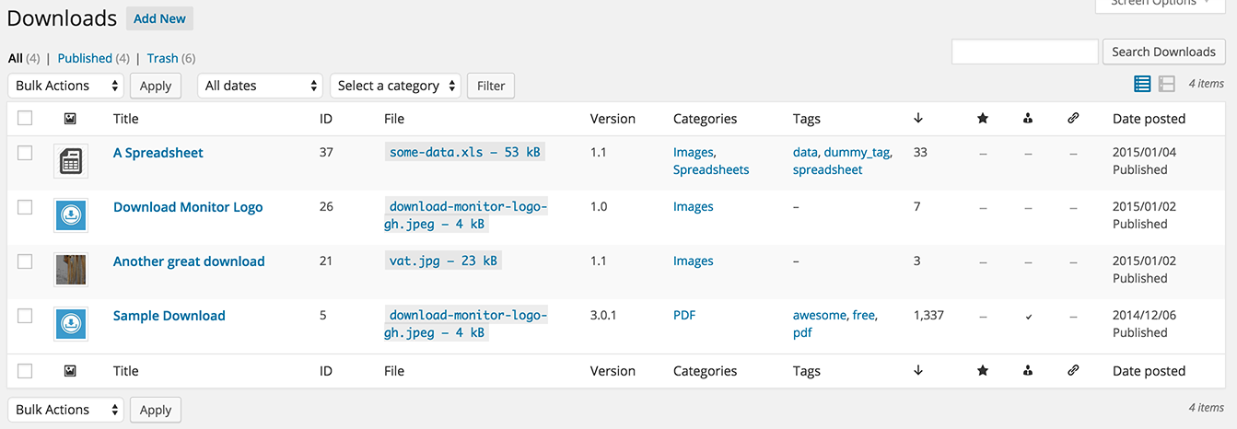Open the Select a category dropdown
Viewport: 1237px width, 429px height.
395,86
